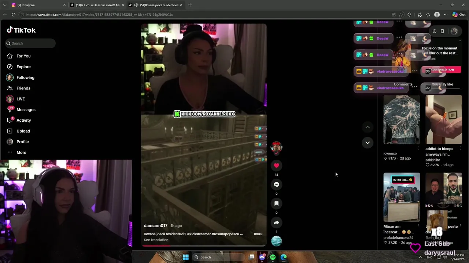This screenshot has height=263, width=469.
Task: Open the Măcar am încercat video thumbnail
Action: (402, 197)
